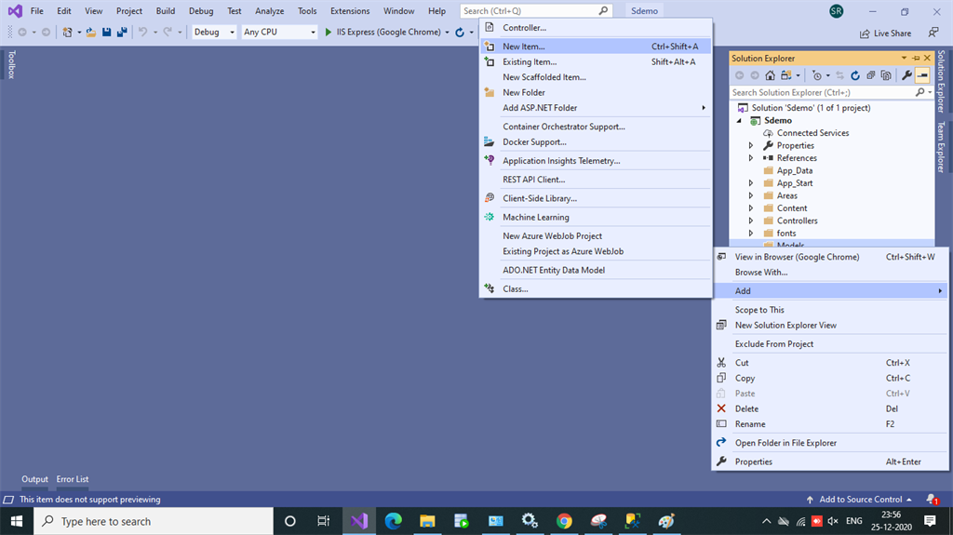Click View in Browser (Google Chrome) entry
Image resolution: width=953 pixels, height=535 pixels.
point(830,257)
